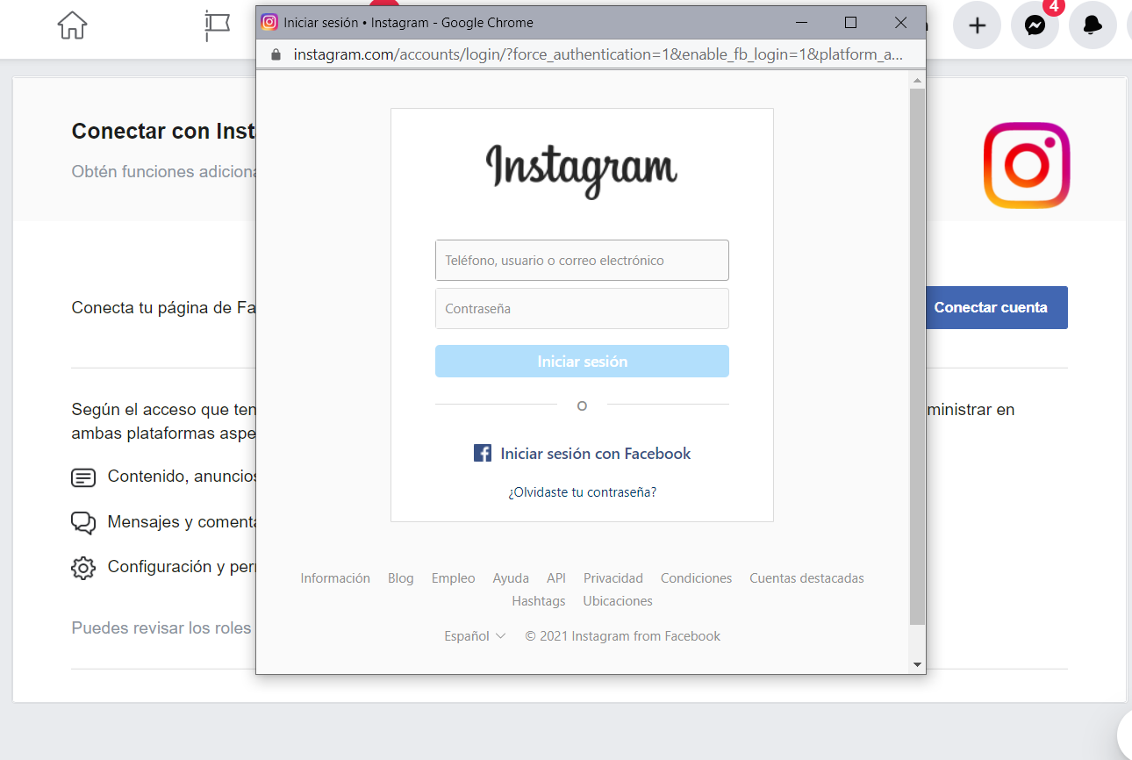The width and height of the screenshot is (1132, 760).
Task: Click the Instagram favicon in the popup title bar
Action: 270,23
